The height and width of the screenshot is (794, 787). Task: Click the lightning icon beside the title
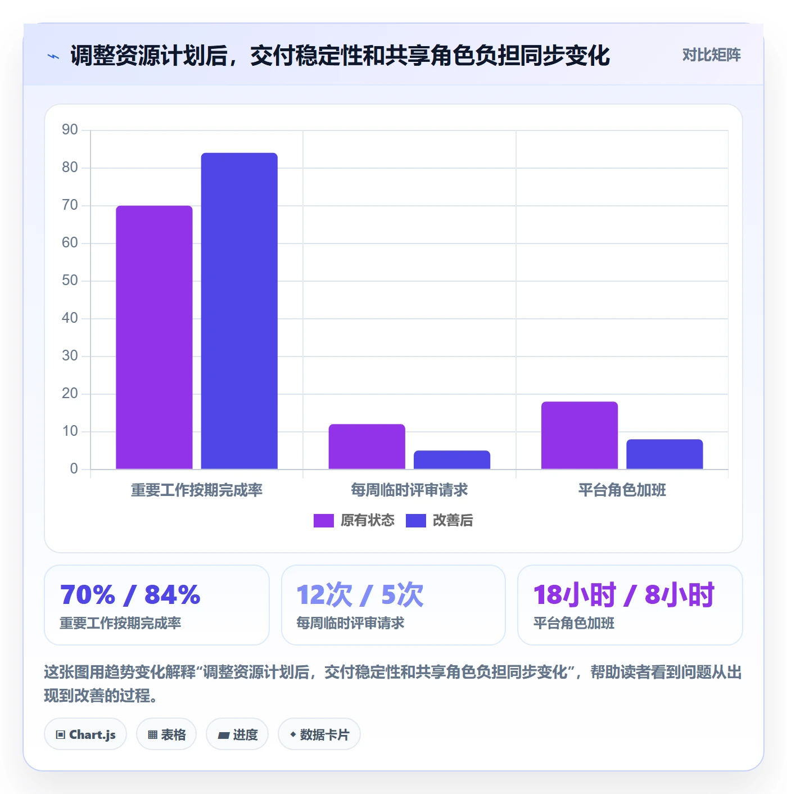coord(53,56)
